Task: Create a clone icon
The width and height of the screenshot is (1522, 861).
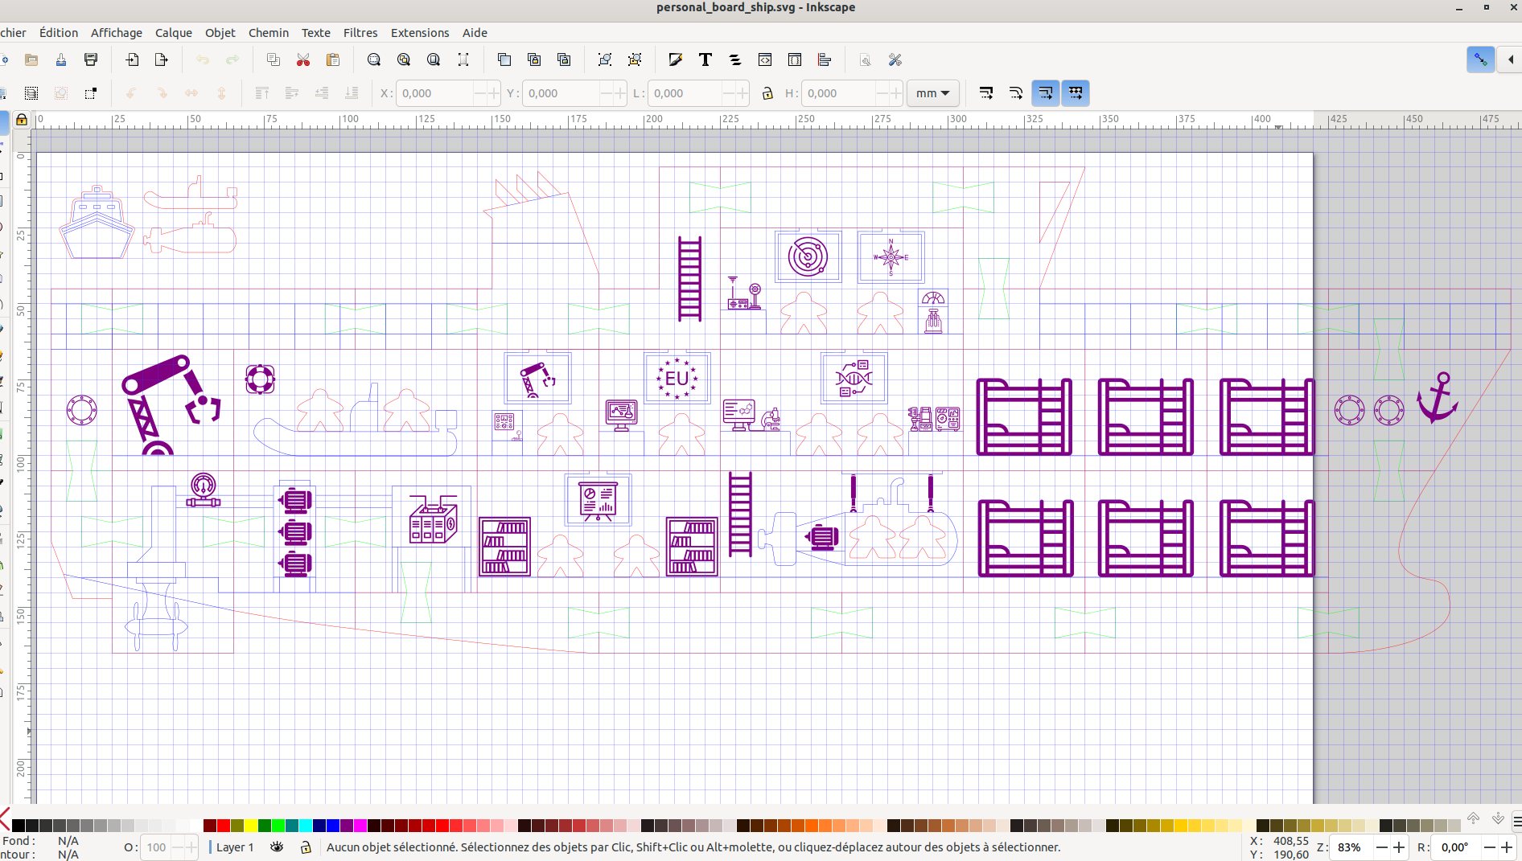Action: click(x=534, y=59)
